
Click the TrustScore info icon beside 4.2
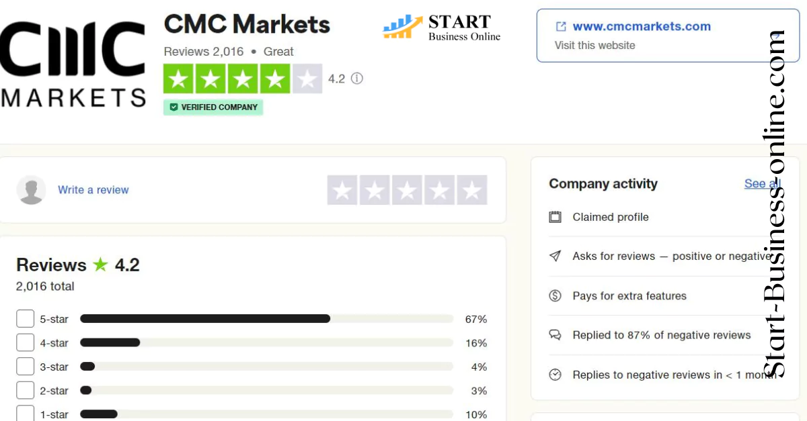click(357, 79)
